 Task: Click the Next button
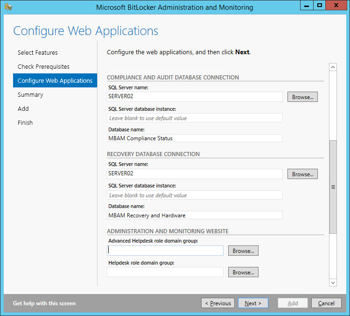253,303
